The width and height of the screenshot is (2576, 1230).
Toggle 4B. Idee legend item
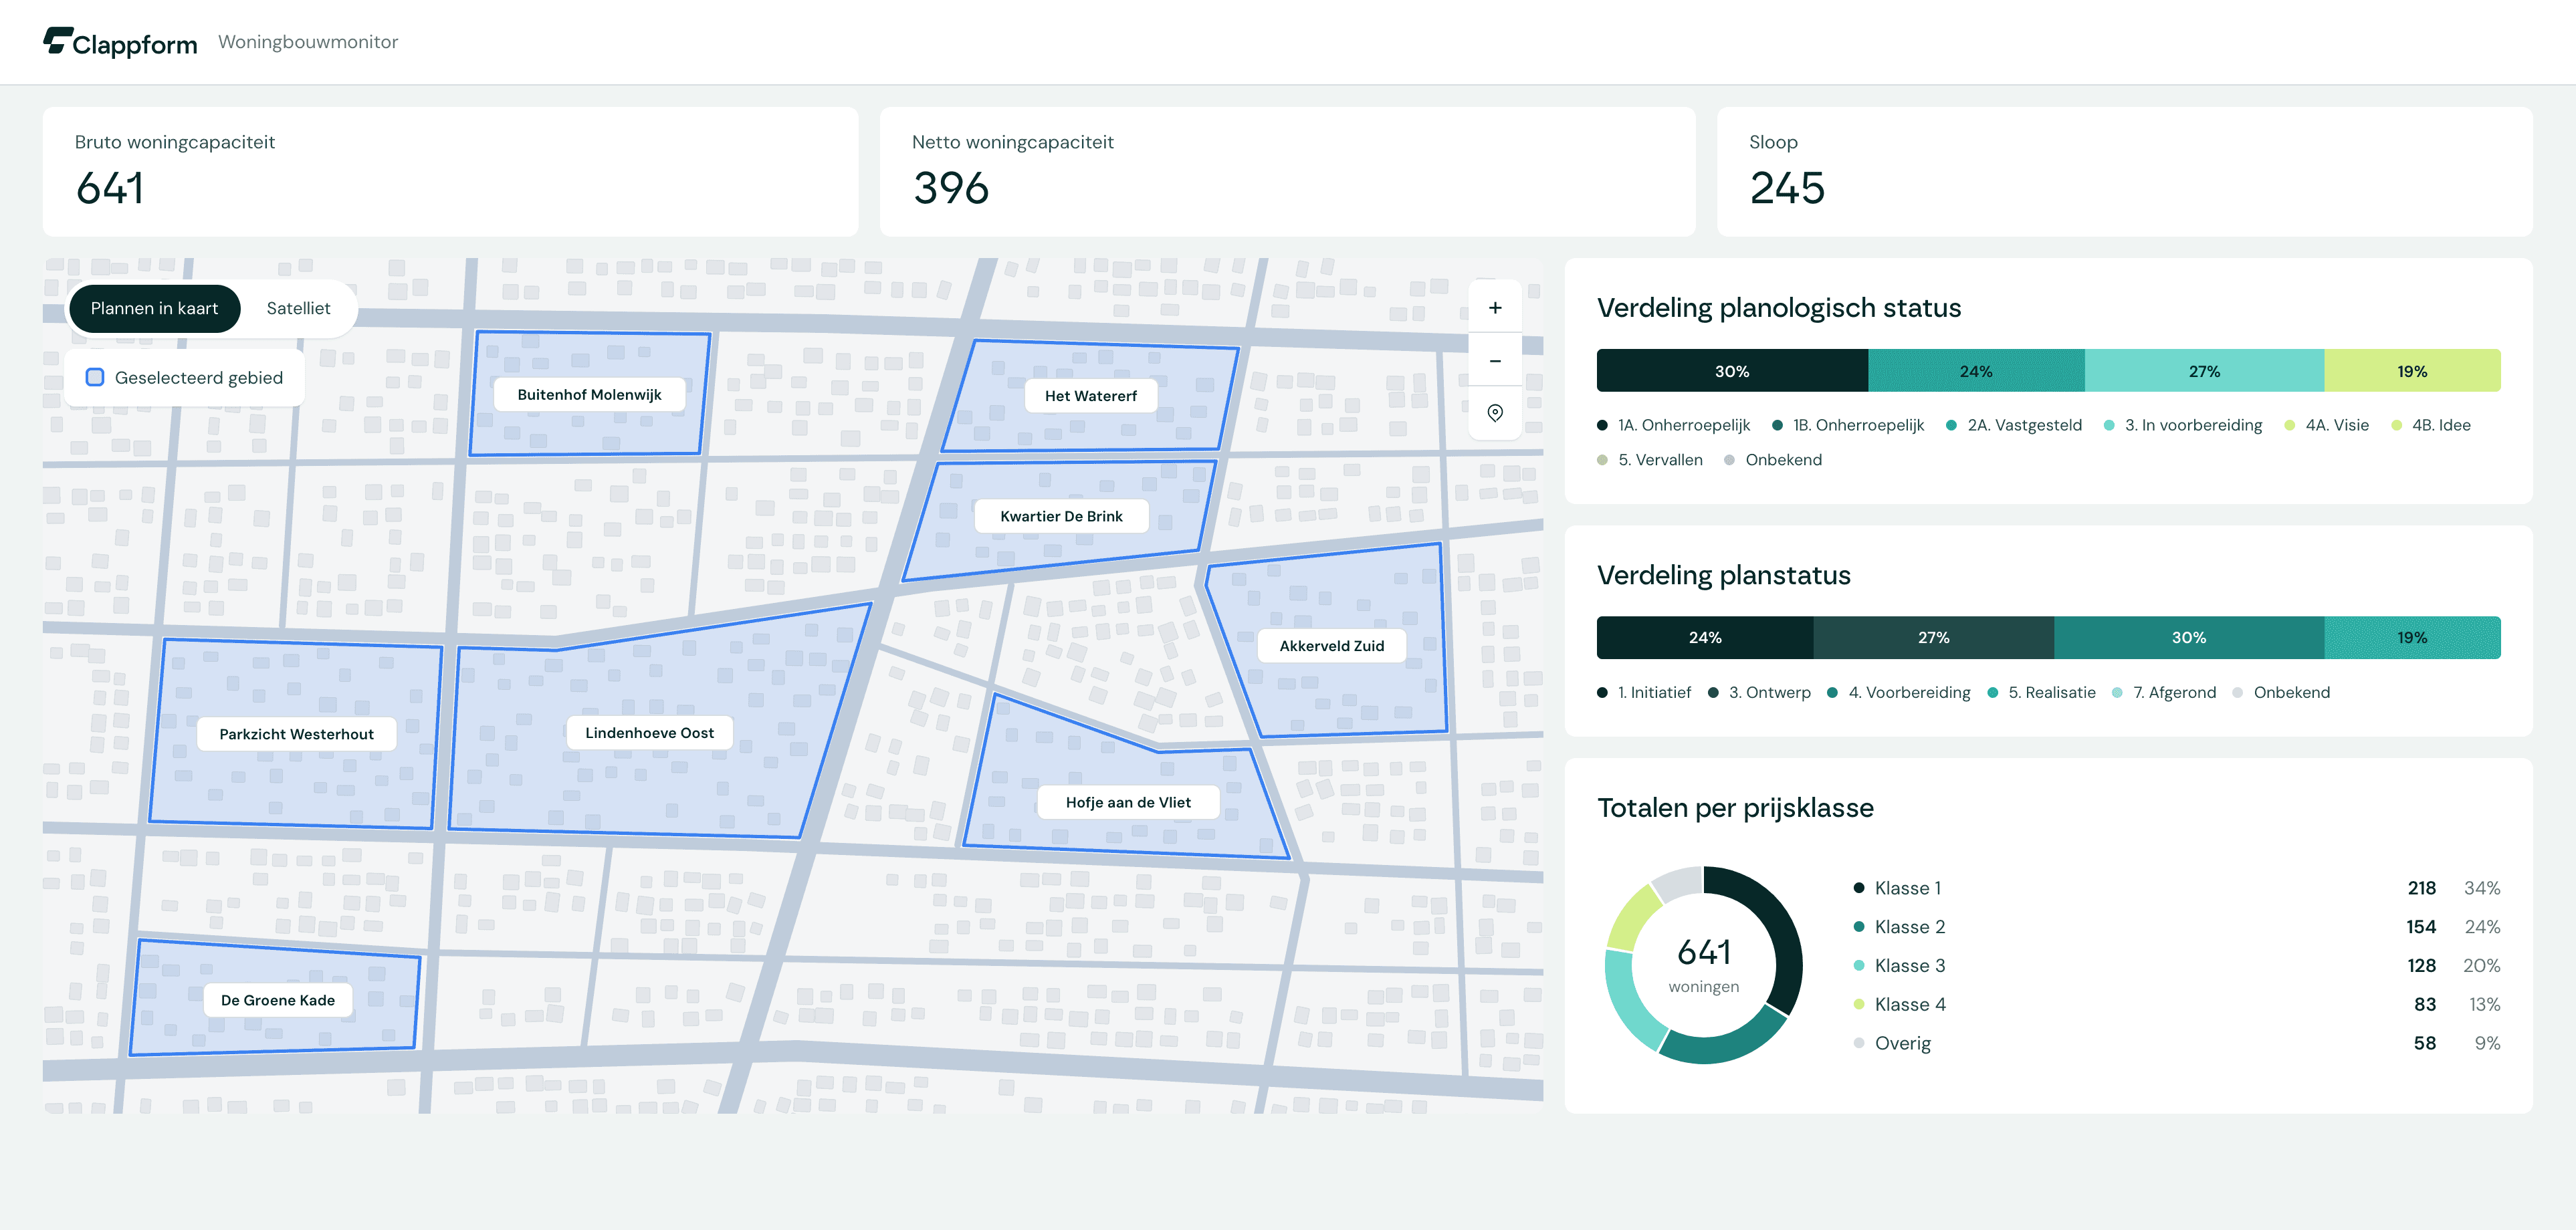(x=2431, y=425)
